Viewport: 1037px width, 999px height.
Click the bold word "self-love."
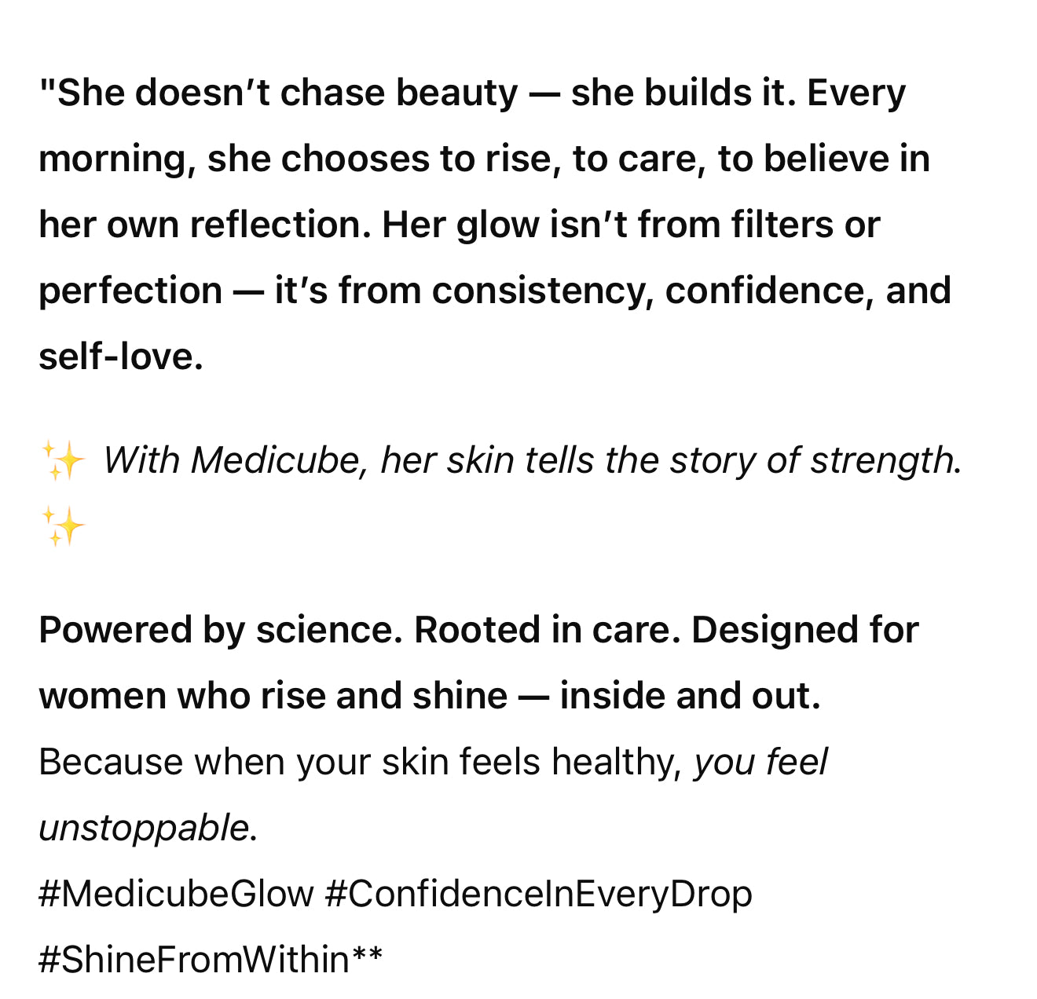[x=121, y=357]
